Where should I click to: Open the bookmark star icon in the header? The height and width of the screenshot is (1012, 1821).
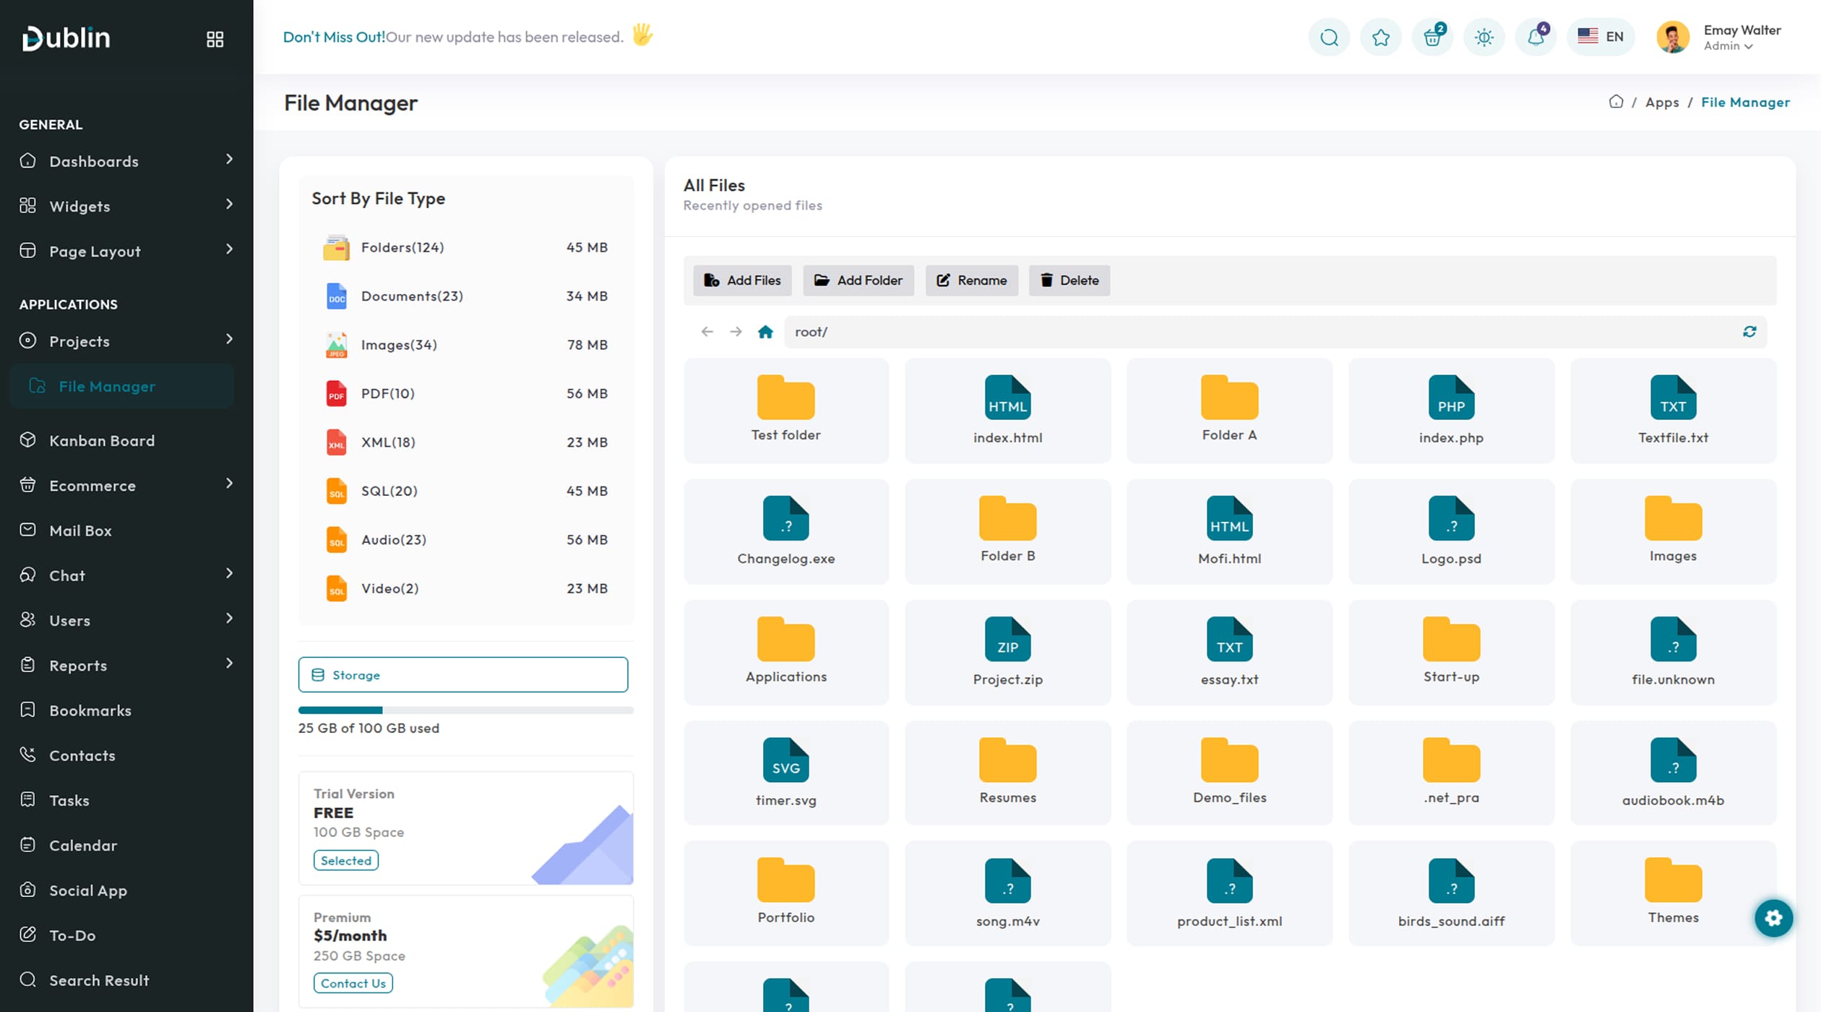[x=1381, y=38]
